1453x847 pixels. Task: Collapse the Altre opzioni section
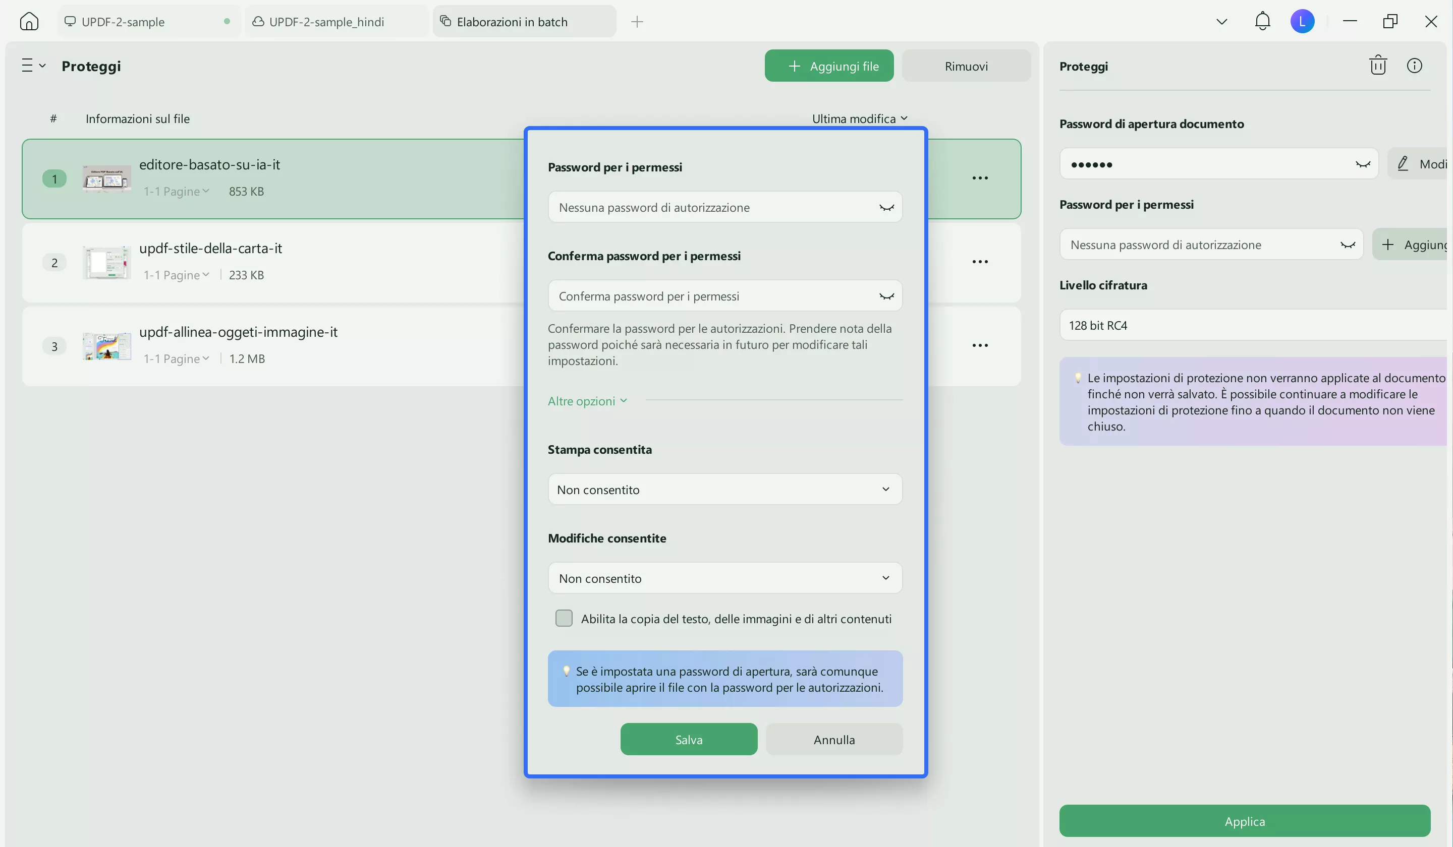coord(586,401)
